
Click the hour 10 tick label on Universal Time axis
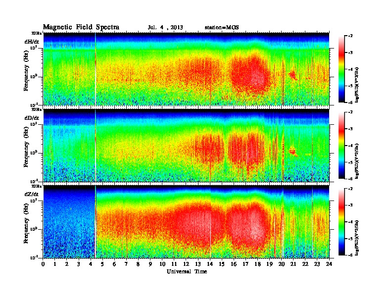tap(162, 264)
